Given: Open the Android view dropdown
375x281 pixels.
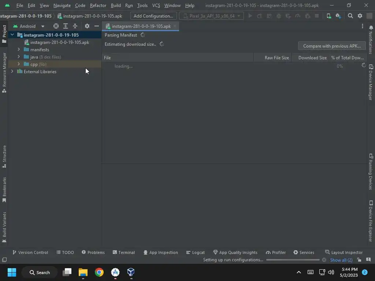Looking at the screenshot, I should (x=29, y=26).
